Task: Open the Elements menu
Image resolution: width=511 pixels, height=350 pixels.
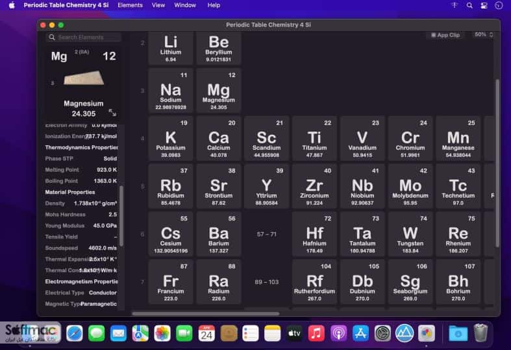Action: 130,5
